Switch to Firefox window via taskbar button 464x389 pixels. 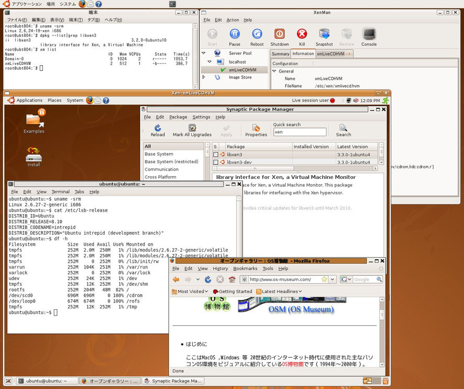110,381
